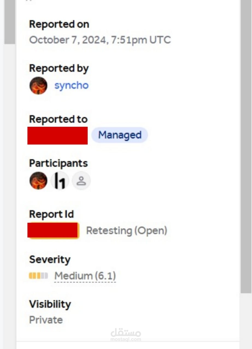Click the Mostaql watermark logo
252x349 pixels.
click(x=126, y=335)
